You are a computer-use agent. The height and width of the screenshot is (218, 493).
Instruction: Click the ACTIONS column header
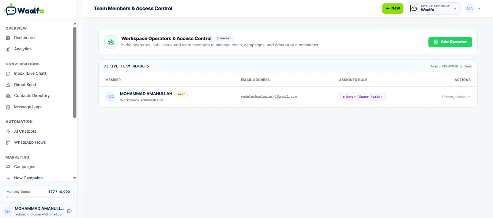(463, 80)
